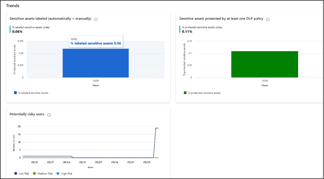This screenshot has height=179, width=324.
Task: Click green square legend marker for protected assets
Action: pyautogui.click(x=185, y=93)
